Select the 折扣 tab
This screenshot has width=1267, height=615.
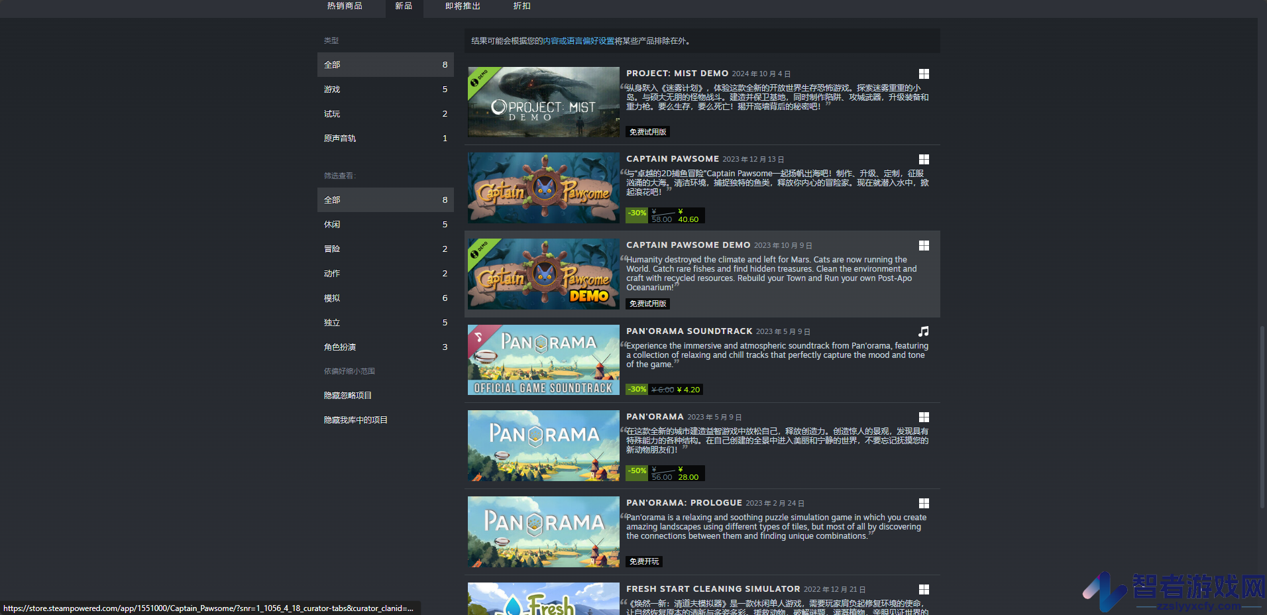tap(522, 6)
